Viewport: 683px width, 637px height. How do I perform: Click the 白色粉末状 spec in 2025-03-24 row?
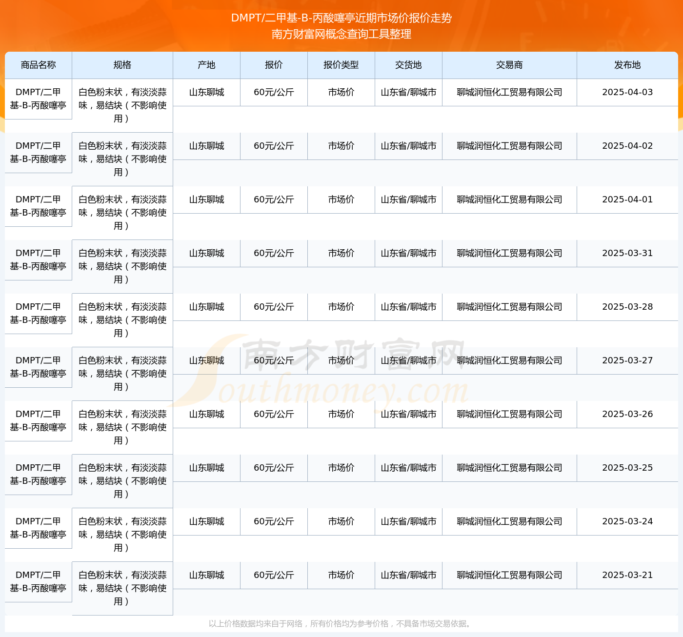(x=122, y=535)
